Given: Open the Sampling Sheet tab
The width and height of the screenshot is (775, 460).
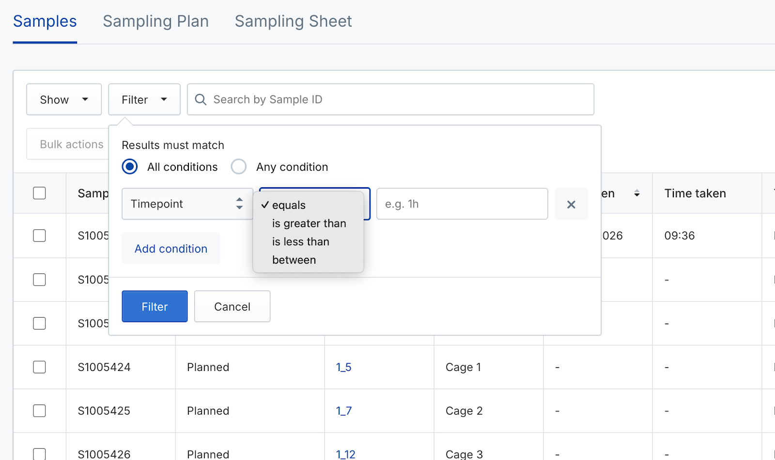Looking at the screenshot, I should pos(293,21).
